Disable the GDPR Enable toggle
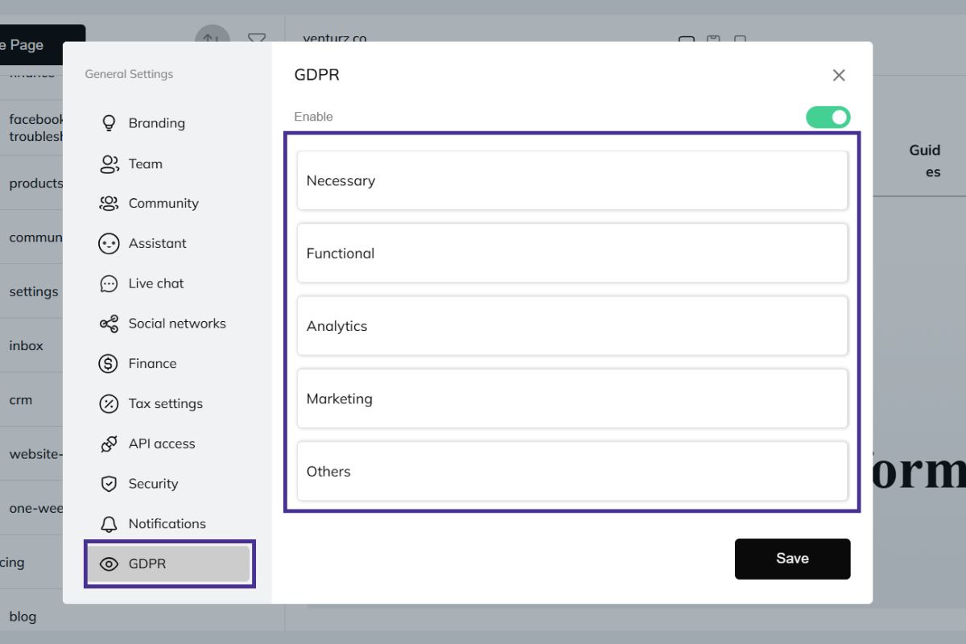Viewport: 966px width, 644px height. 828,118
